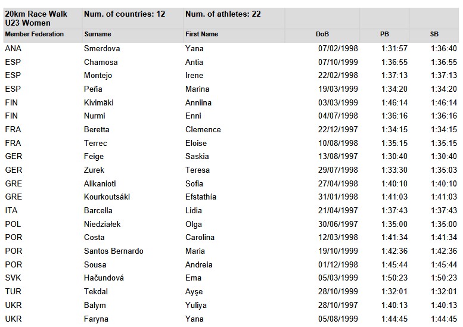Click the TUR federation code
Viewport: 463px width, 327px height.
[13, 292]
